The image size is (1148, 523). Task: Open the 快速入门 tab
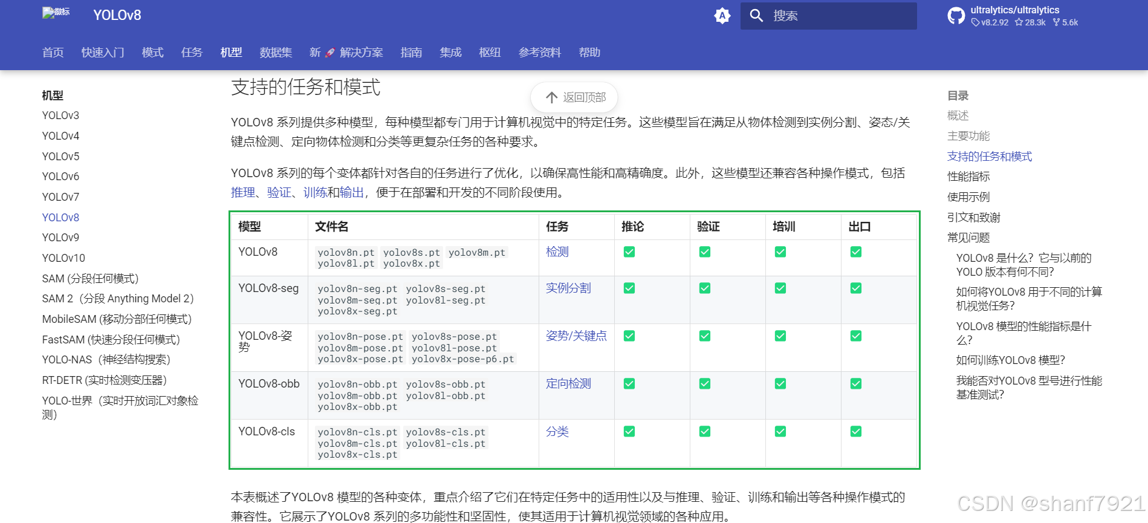click(103, 53)
